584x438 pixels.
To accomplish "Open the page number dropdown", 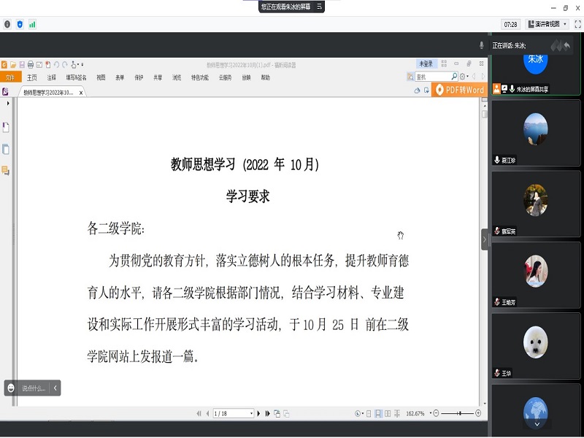I will (251, 413).
